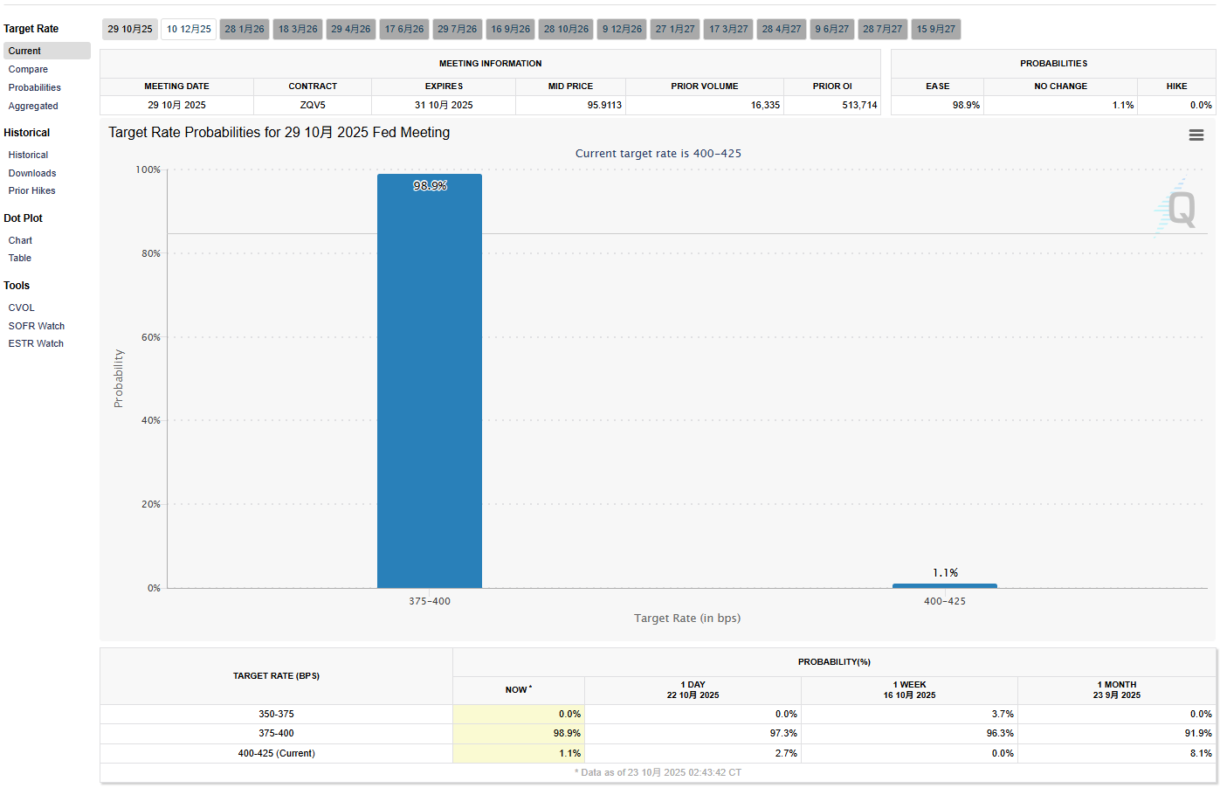This screenshot has width=1220, height=788.
Task: View Prior Hikes history
Action: (x=31, y=190)
